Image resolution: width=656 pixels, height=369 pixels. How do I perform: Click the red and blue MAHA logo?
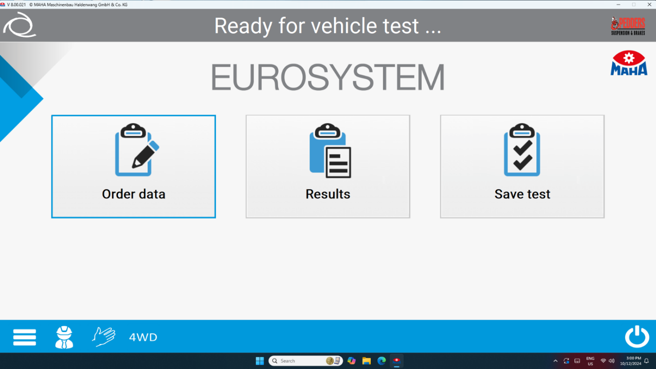click(x=629, y=63)
